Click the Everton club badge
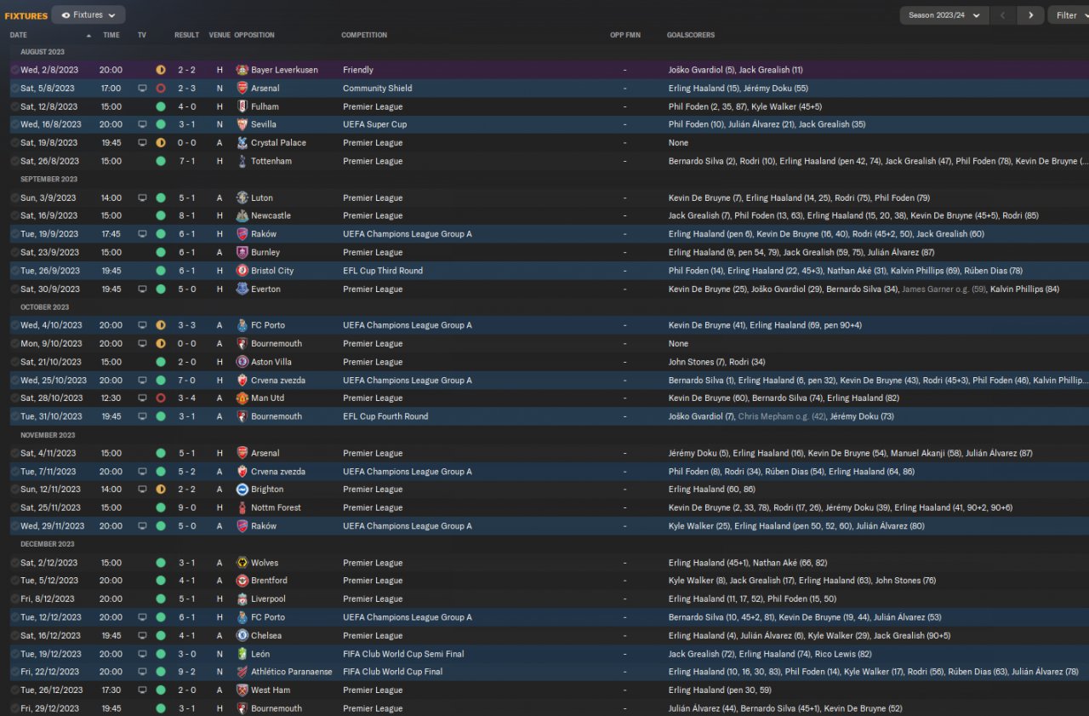Viewport: 1089px width, 716px height. (242, 289)
